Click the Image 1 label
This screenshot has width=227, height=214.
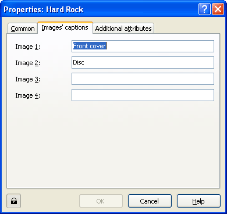pos(27,47)
